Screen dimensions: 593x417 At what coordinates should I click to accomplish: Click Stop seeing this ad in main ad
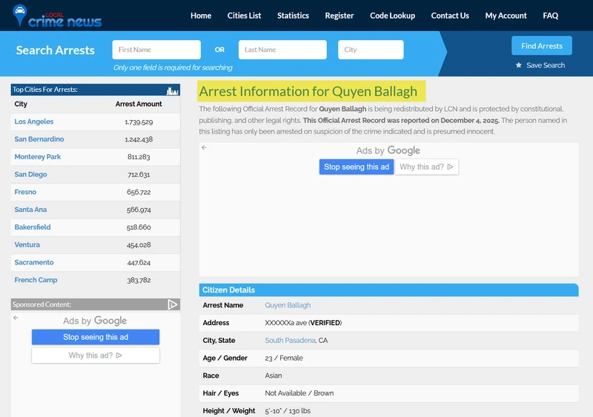(357, 167)
